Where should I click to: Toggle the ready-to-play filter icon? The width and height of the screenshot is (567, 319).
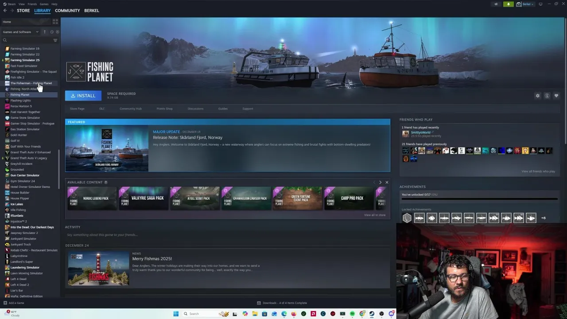[57, 32]
